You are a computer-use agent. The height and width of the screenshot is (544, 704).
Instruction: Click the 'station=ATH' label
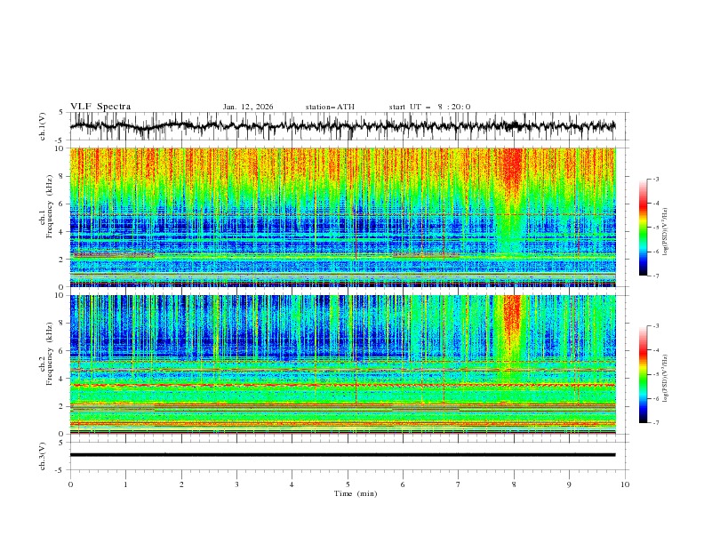(330, 107)
